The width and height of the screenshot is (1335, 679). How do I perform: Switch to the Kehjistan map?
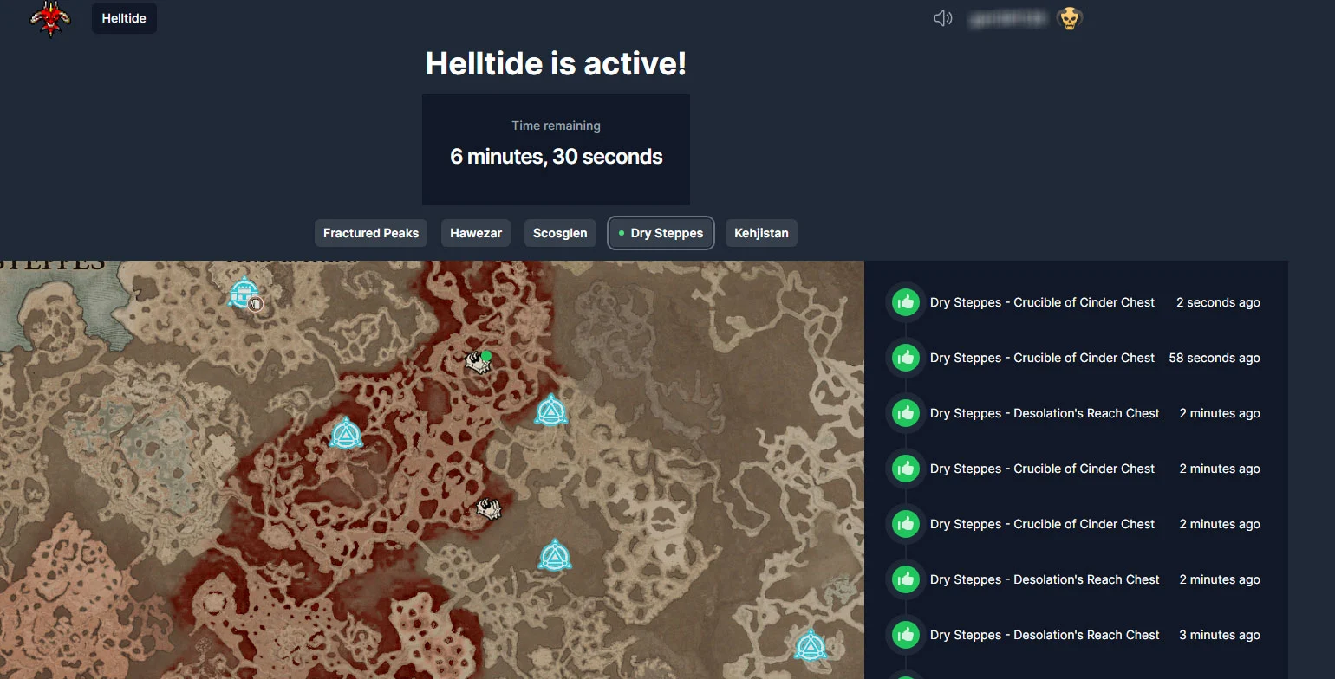(761, 233)
